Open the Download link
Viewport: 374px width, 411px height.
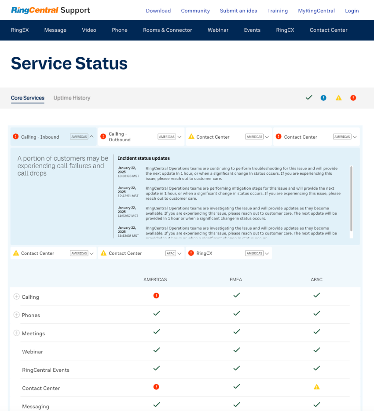pyautogui.click(x=158, y=11)
